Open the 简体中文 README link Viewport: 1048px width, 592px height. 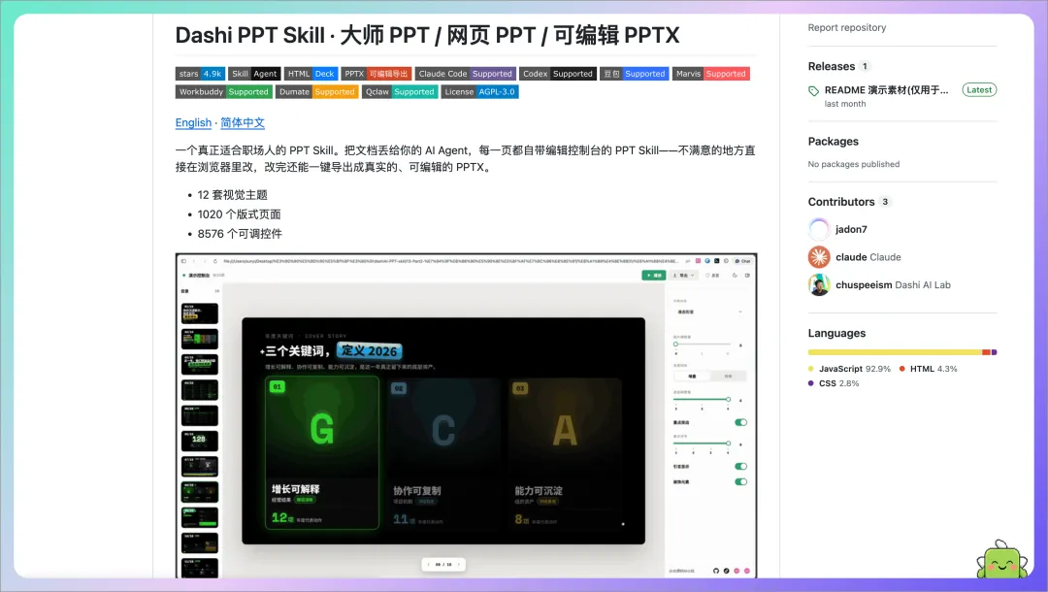point(243,123)
